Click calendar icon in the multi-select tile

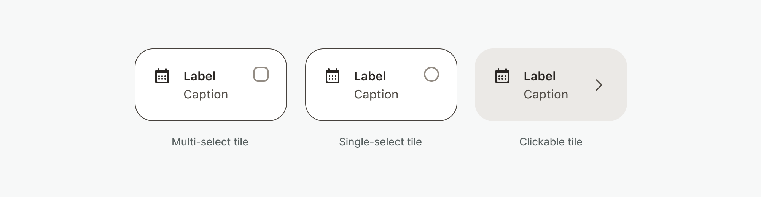162,76
